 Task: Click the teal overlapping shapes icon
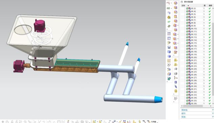click(x=169, y=78)
